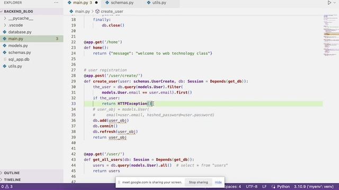Click the EXPLORER panel title
This screenshot has height=190, width=339.
pyautogui.click(x=13, y=3)
